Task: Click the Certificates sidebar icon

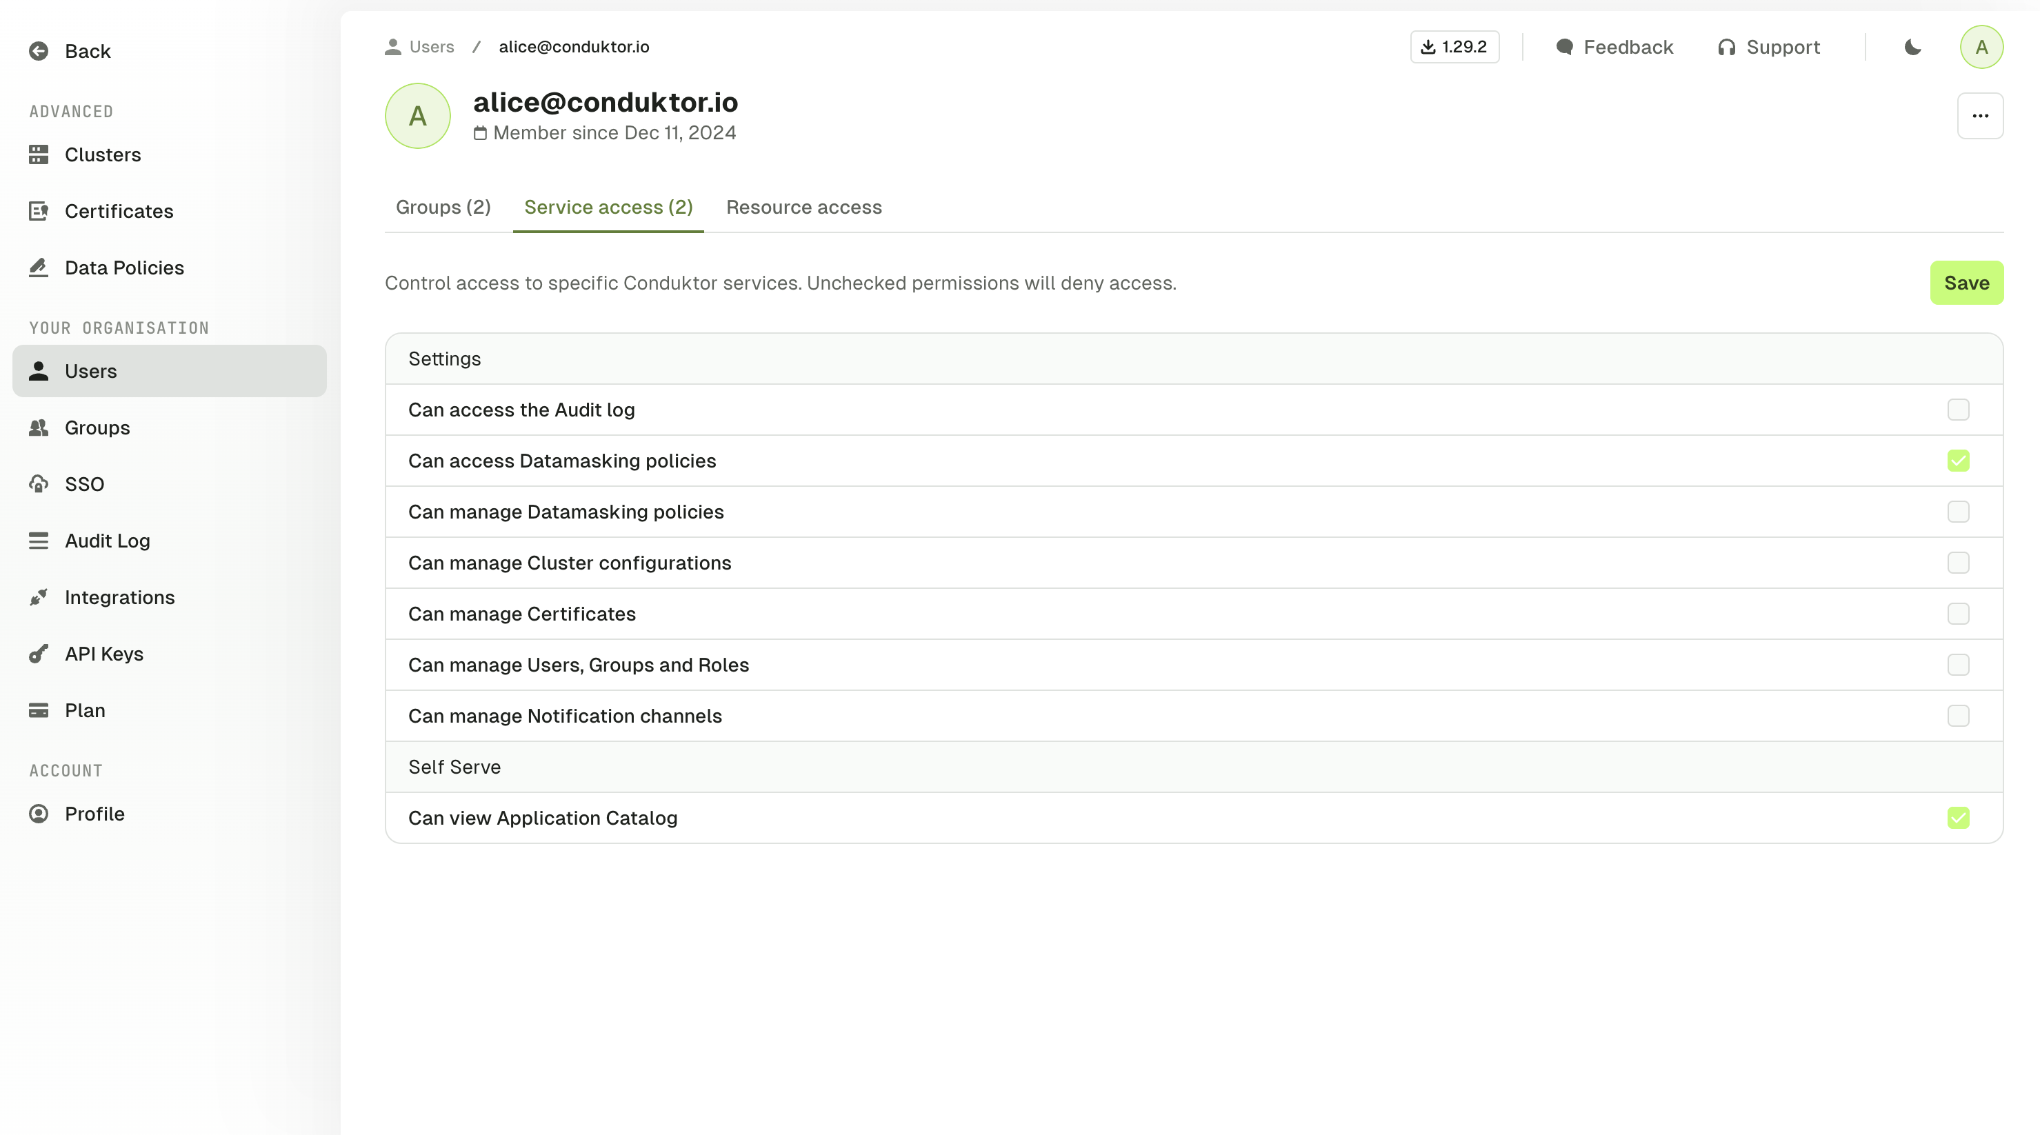Action: [x=39, y=212]
